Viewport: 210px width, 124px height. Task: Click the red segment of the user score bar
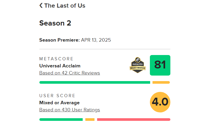click(133, 120)
